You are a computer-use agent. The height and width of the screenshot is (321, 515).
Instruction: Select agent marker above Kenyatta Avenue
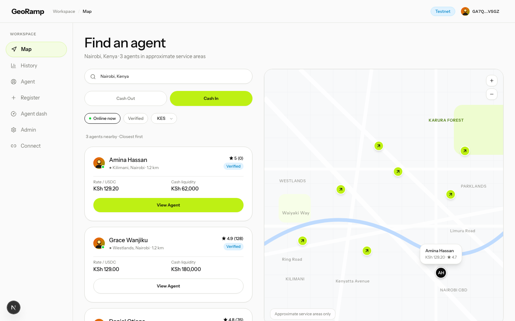367,251
